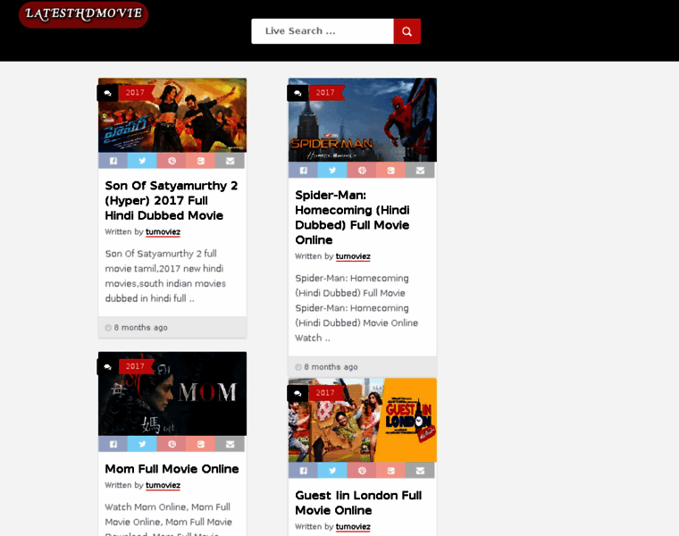
Task: Open Guest Iin London Full Movie Online title
Action: click(x=358, y=503)
